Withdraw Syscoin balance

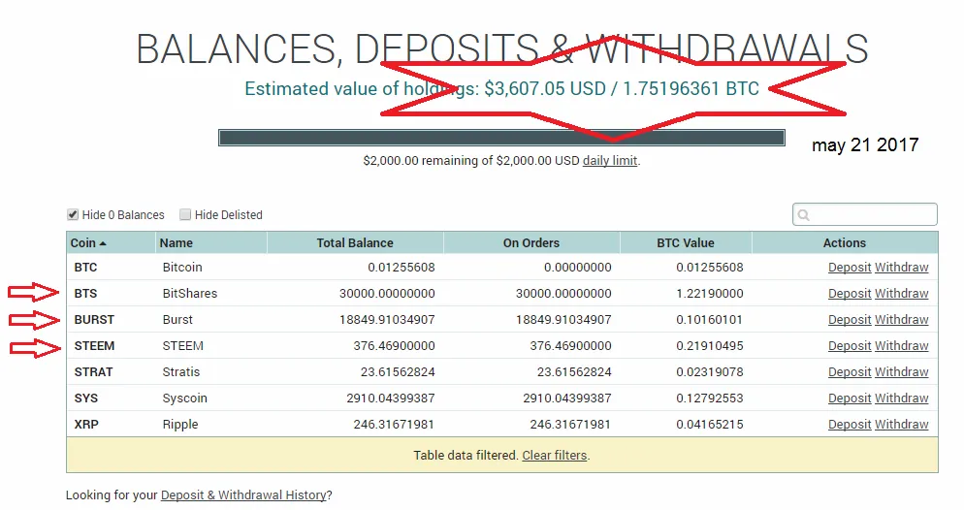pyautogui.click(x=901, y=398)
